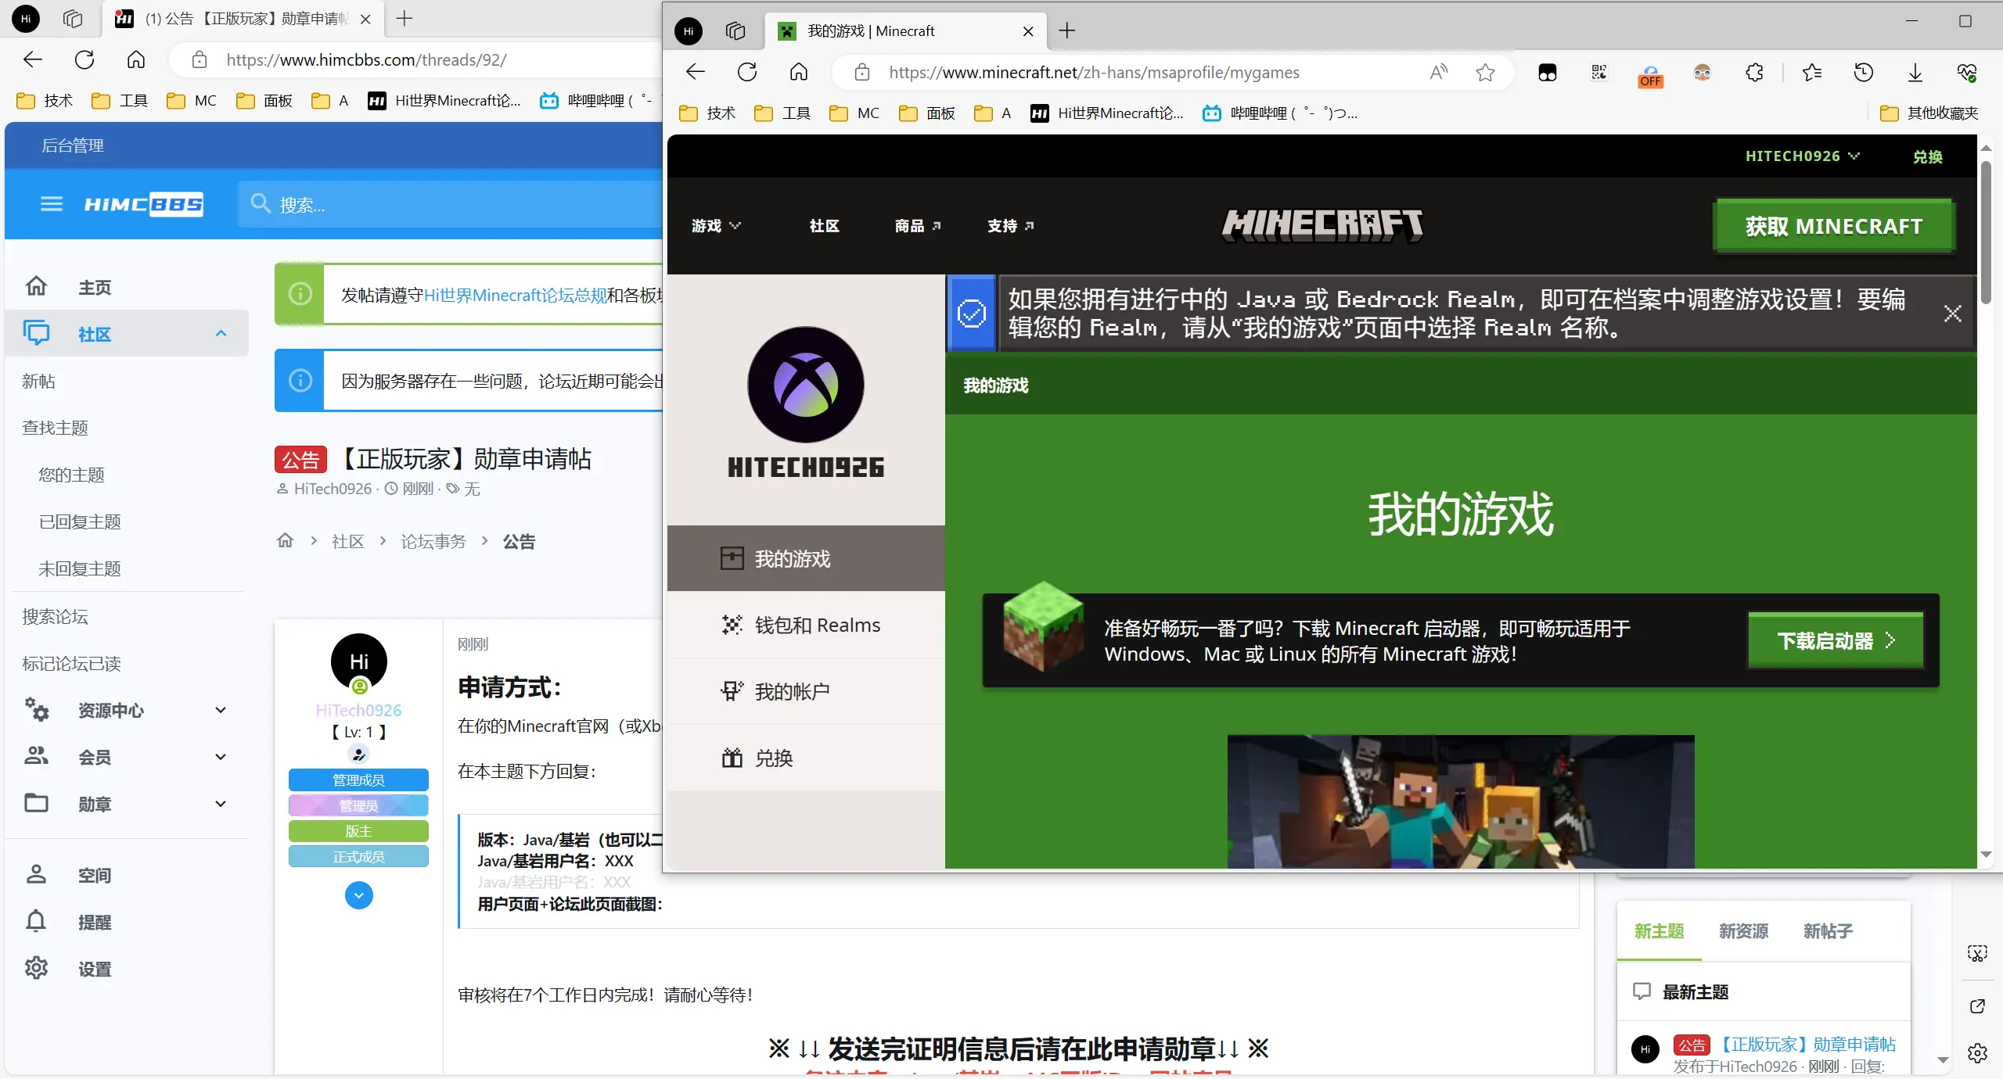The image size is (2003, 1079).
Task: Click the 设置 gear icon in forum sidebar
Action: (x=36, y=968)
